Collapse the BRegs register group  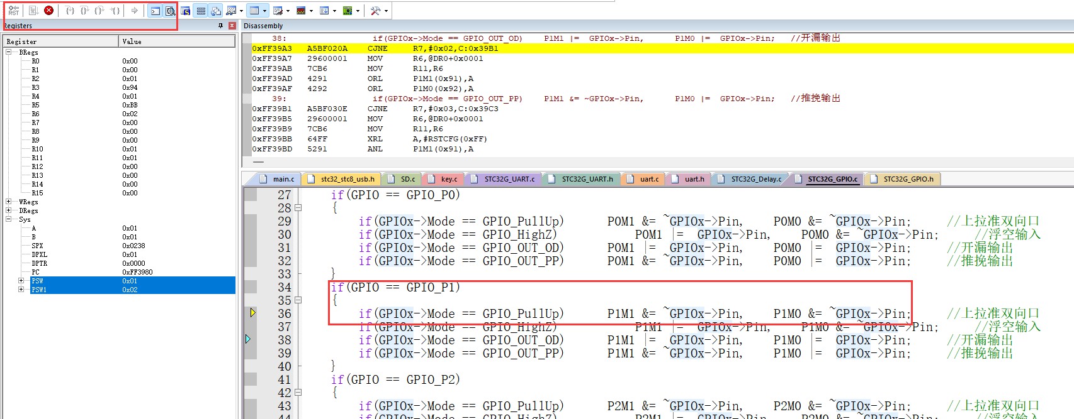click(x=9, y=52)
